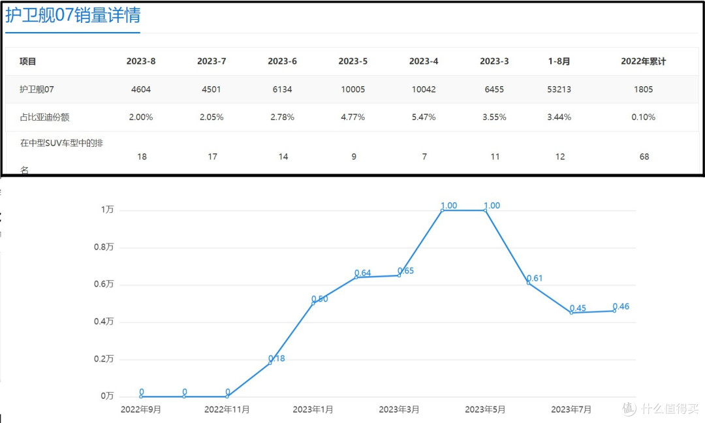The image size is (705, 423).
Task: Click the ranking value 18
Action: [x=142, y=157]
